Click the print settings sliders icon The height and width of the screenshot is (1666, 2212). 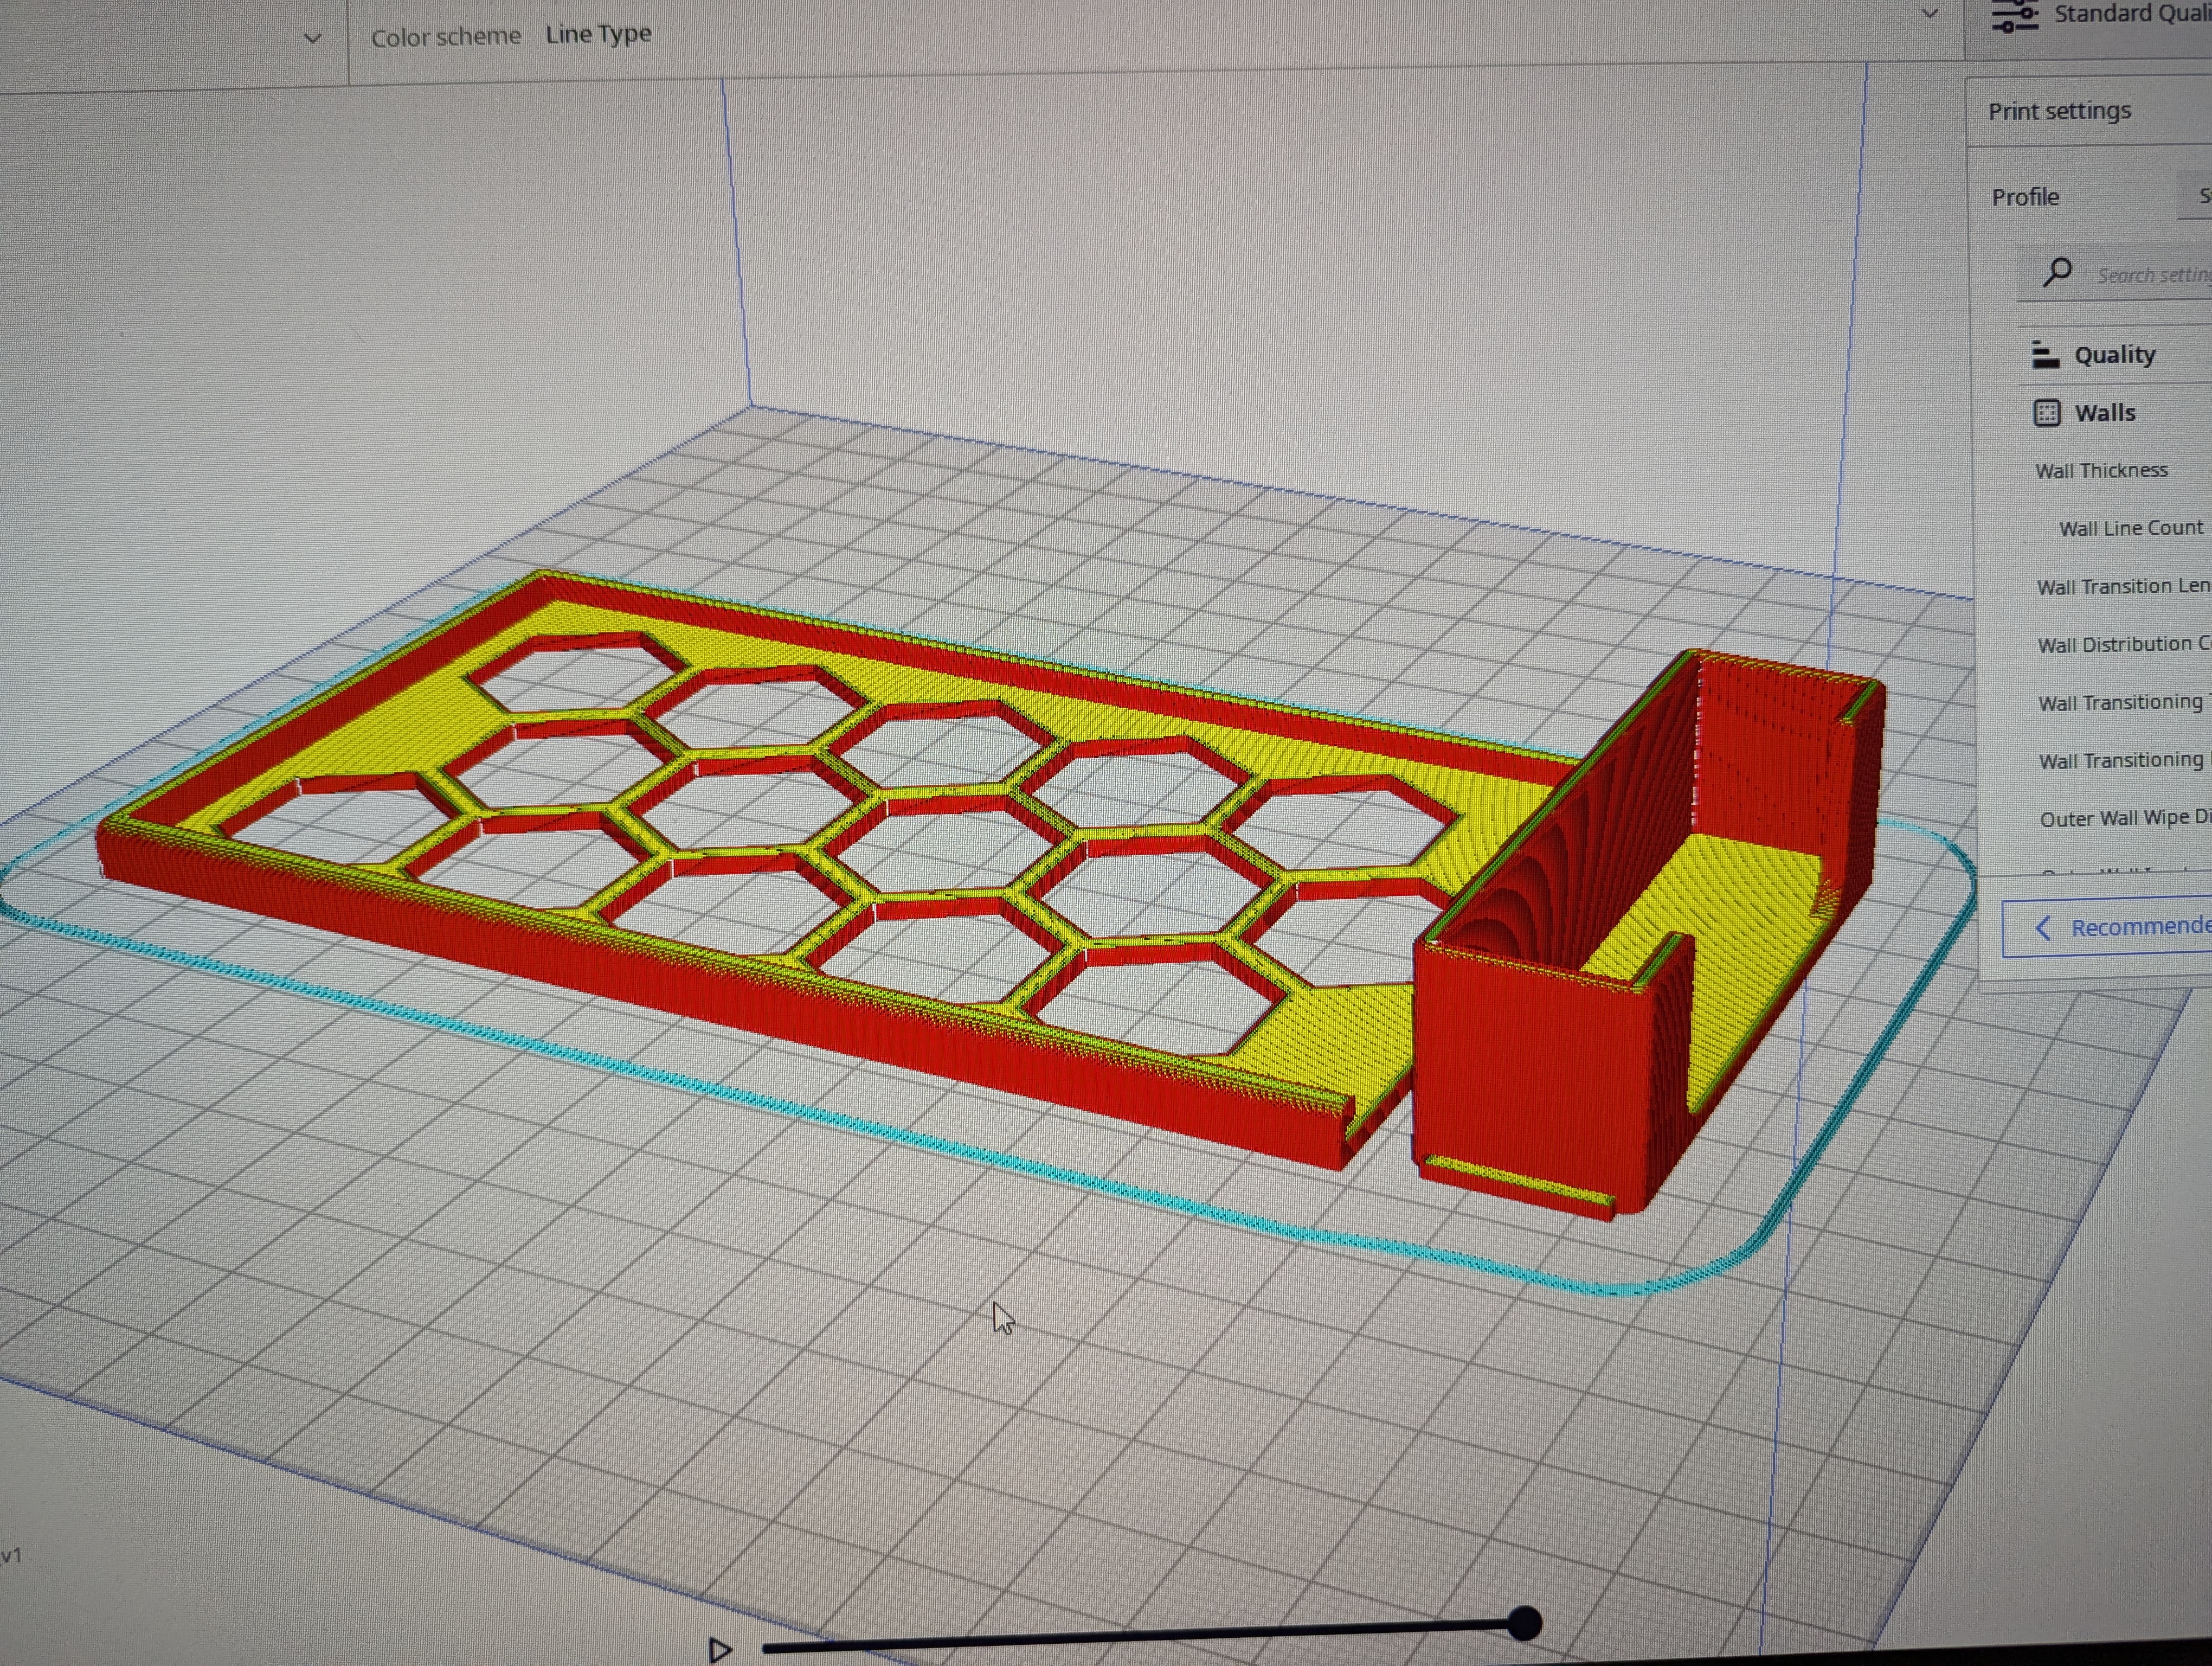[2014, 16]
